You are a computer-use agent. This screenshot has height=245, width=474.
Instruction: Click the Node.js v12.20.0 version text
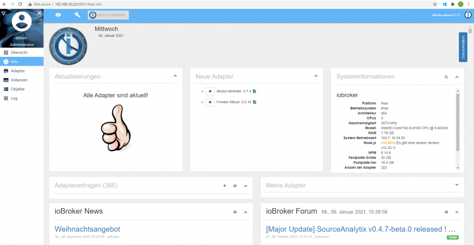[388, 143]
